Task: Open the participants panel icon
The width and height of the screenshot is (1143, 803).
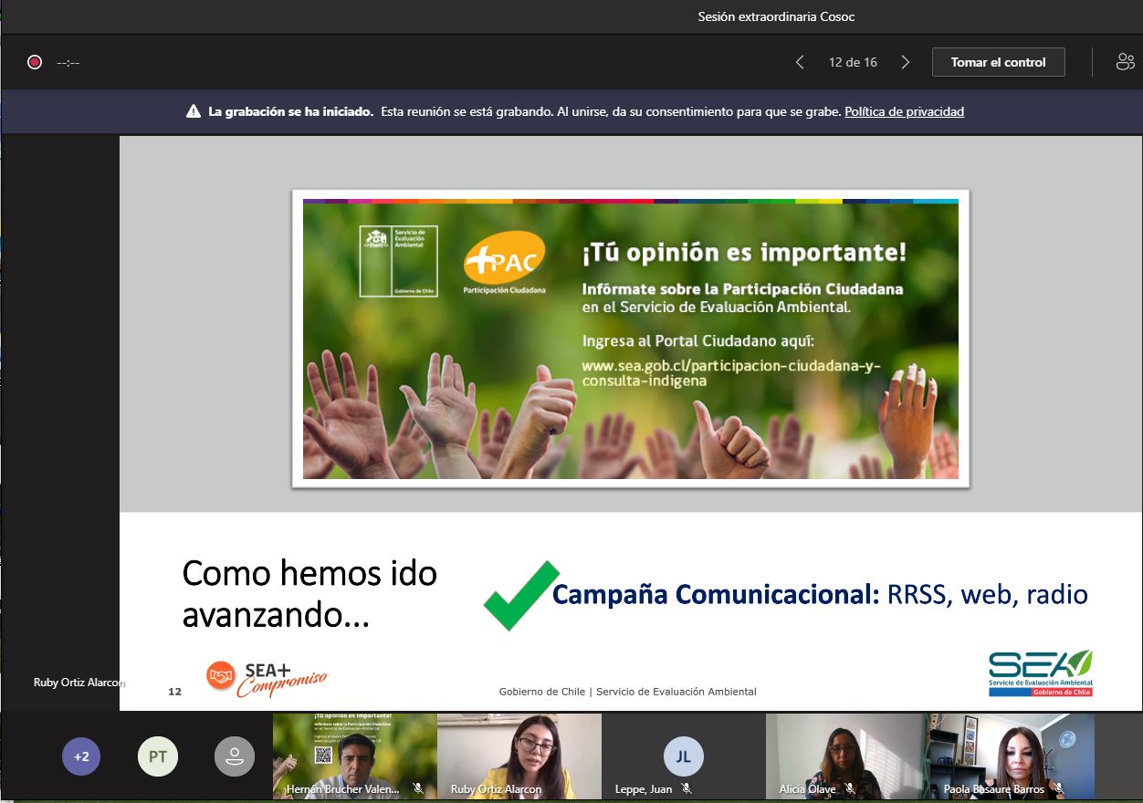Action: coord(1125,62)
